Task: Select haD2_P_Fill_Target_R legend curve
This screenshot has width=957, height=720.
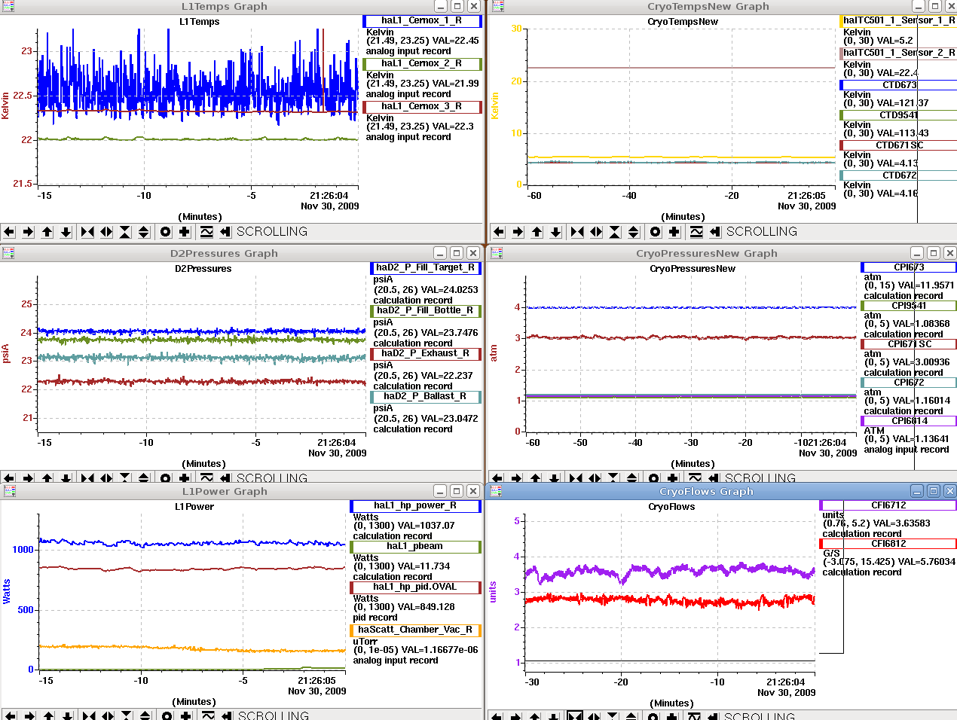Action: coord(426,268)
